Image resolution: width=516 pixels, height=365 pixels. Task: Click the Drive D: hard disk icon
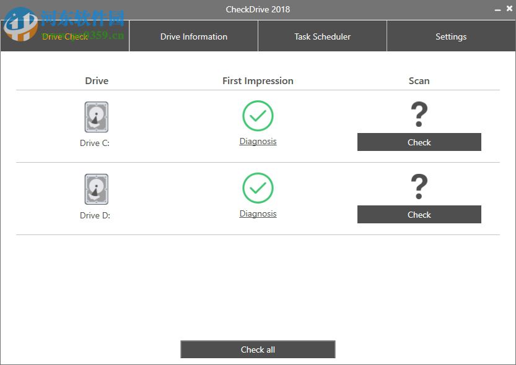point(95,189)
